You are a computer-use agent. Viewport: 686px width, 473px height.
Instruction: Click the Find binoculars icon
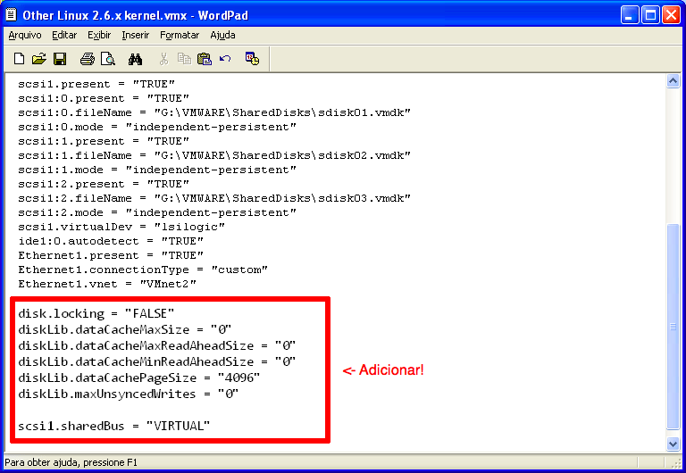(x=136, y=60)
